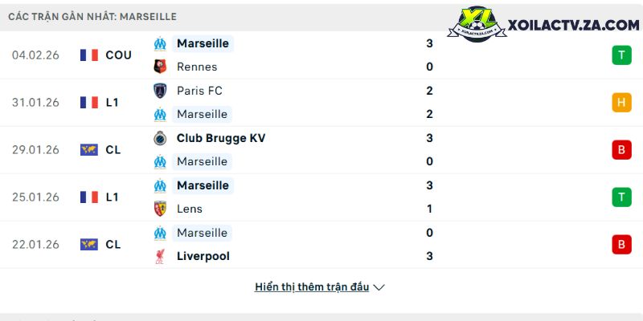The height and width of the screenshot is (321, 643).
Task: Open the Liverpool team name link
Action: (x=203, y=256)
